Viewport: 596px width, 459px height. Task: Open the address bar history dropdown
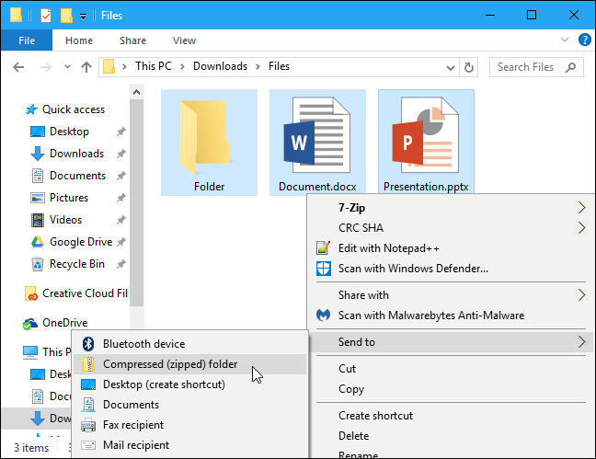coord(448,67)
